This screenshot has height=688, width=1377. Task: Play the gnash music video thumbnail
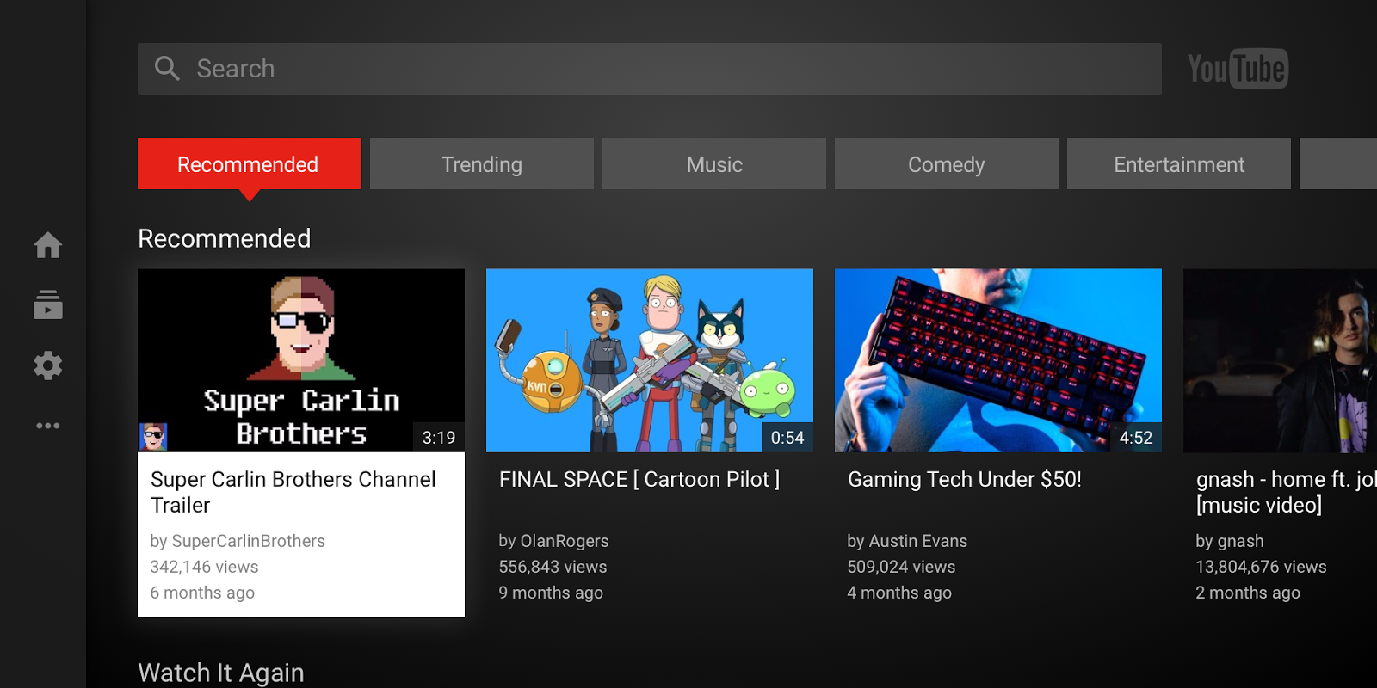1280,360
